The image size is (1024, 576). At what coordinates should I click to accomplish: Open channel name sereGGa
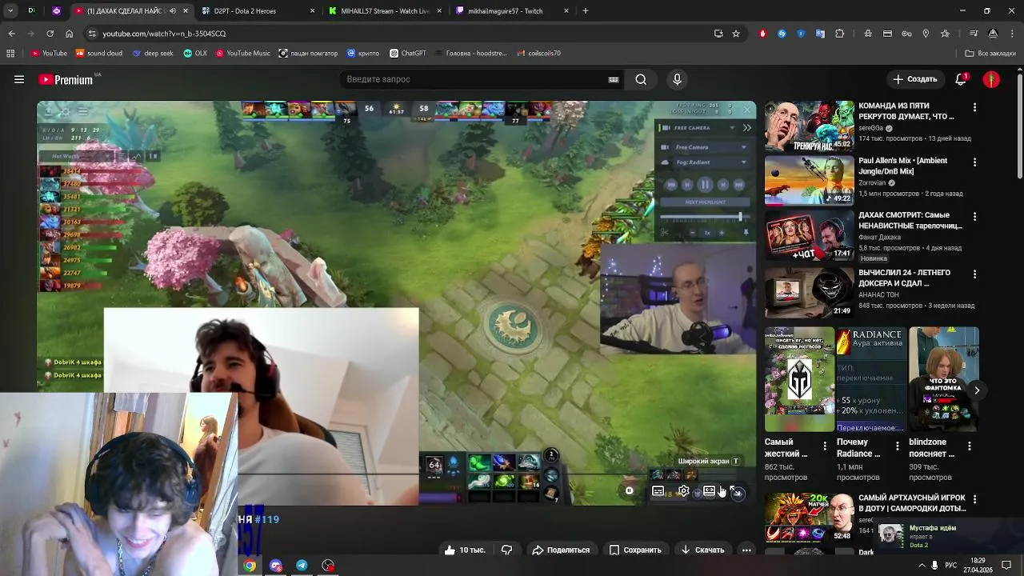871,128
